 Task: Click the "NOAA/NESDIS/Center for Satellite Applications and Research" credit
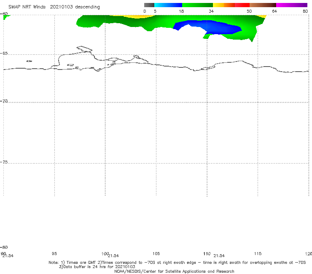174,271
